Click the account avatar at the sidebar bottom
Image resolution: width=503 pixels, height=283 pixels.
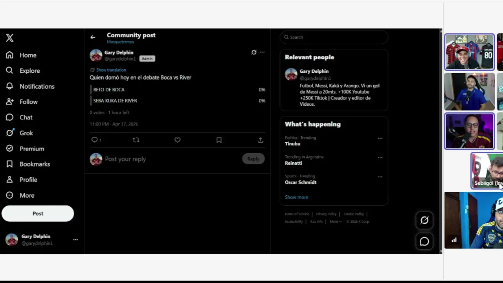tap(12, 239)
